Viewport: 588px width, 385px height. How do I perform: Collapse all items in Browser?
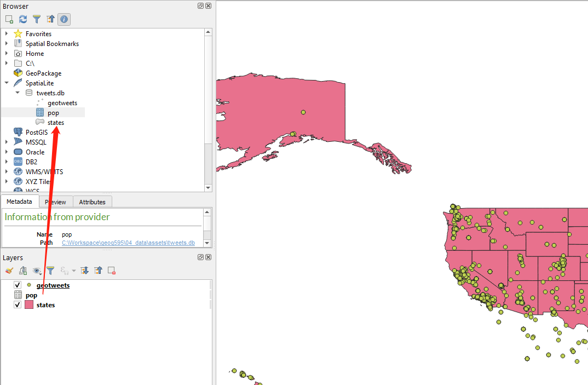click(50, 19)
